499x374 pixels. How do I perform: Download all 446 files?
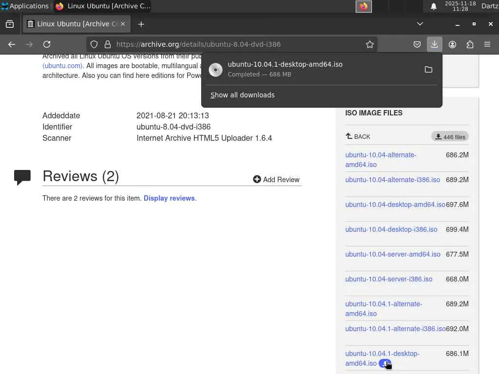click(x=450, y=137)
